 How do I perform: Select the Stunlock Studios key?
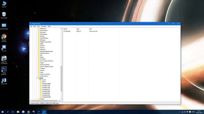[x=45, y=65]
